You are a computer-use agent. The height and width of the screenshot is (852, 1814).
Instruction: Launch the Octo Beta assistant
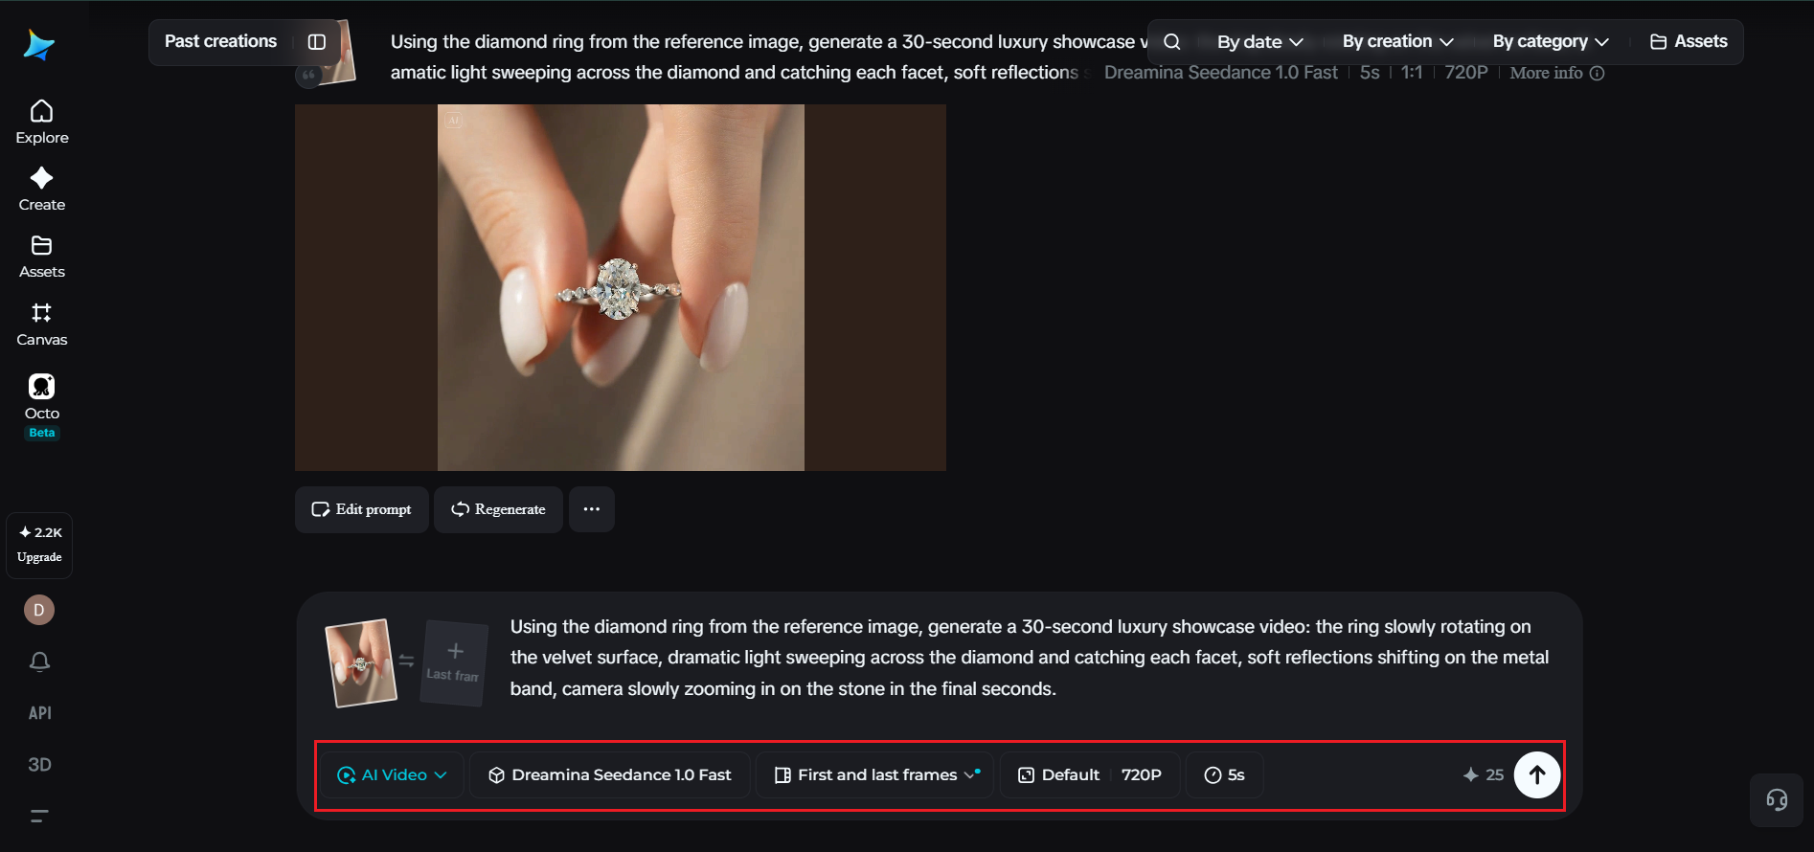click(x=42, y=405)
